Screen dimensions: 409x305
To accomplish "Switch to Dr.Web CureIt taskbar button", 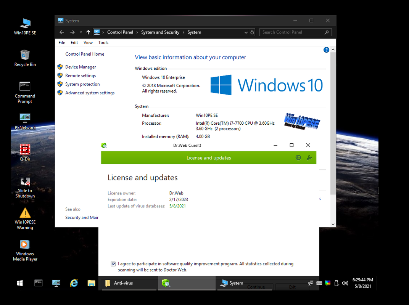I will 187,283.
